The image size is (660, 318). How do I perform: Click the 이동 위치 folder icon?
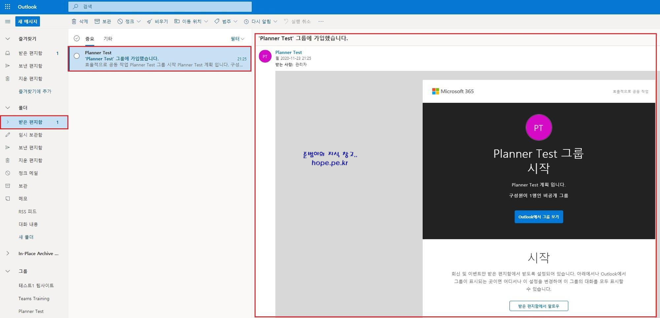click(177, 21)
